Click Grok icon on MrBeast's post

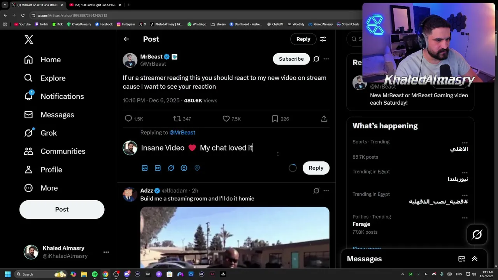point(316,59)
